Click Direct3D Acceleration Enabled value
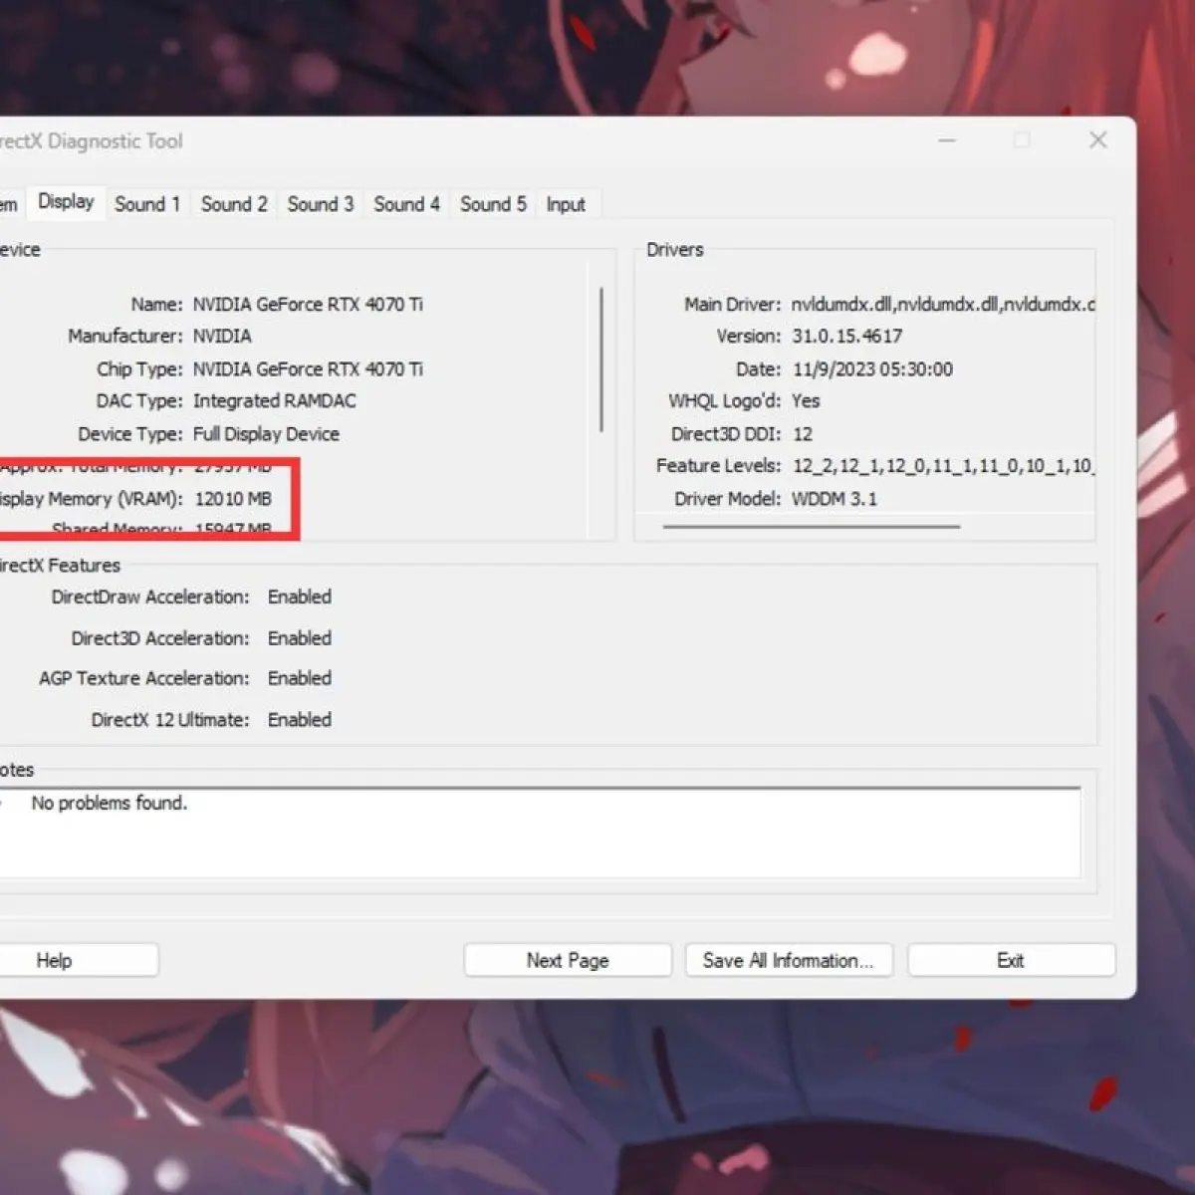Viewport: 1195px width, 1195px height. click(x=300, y=637)
